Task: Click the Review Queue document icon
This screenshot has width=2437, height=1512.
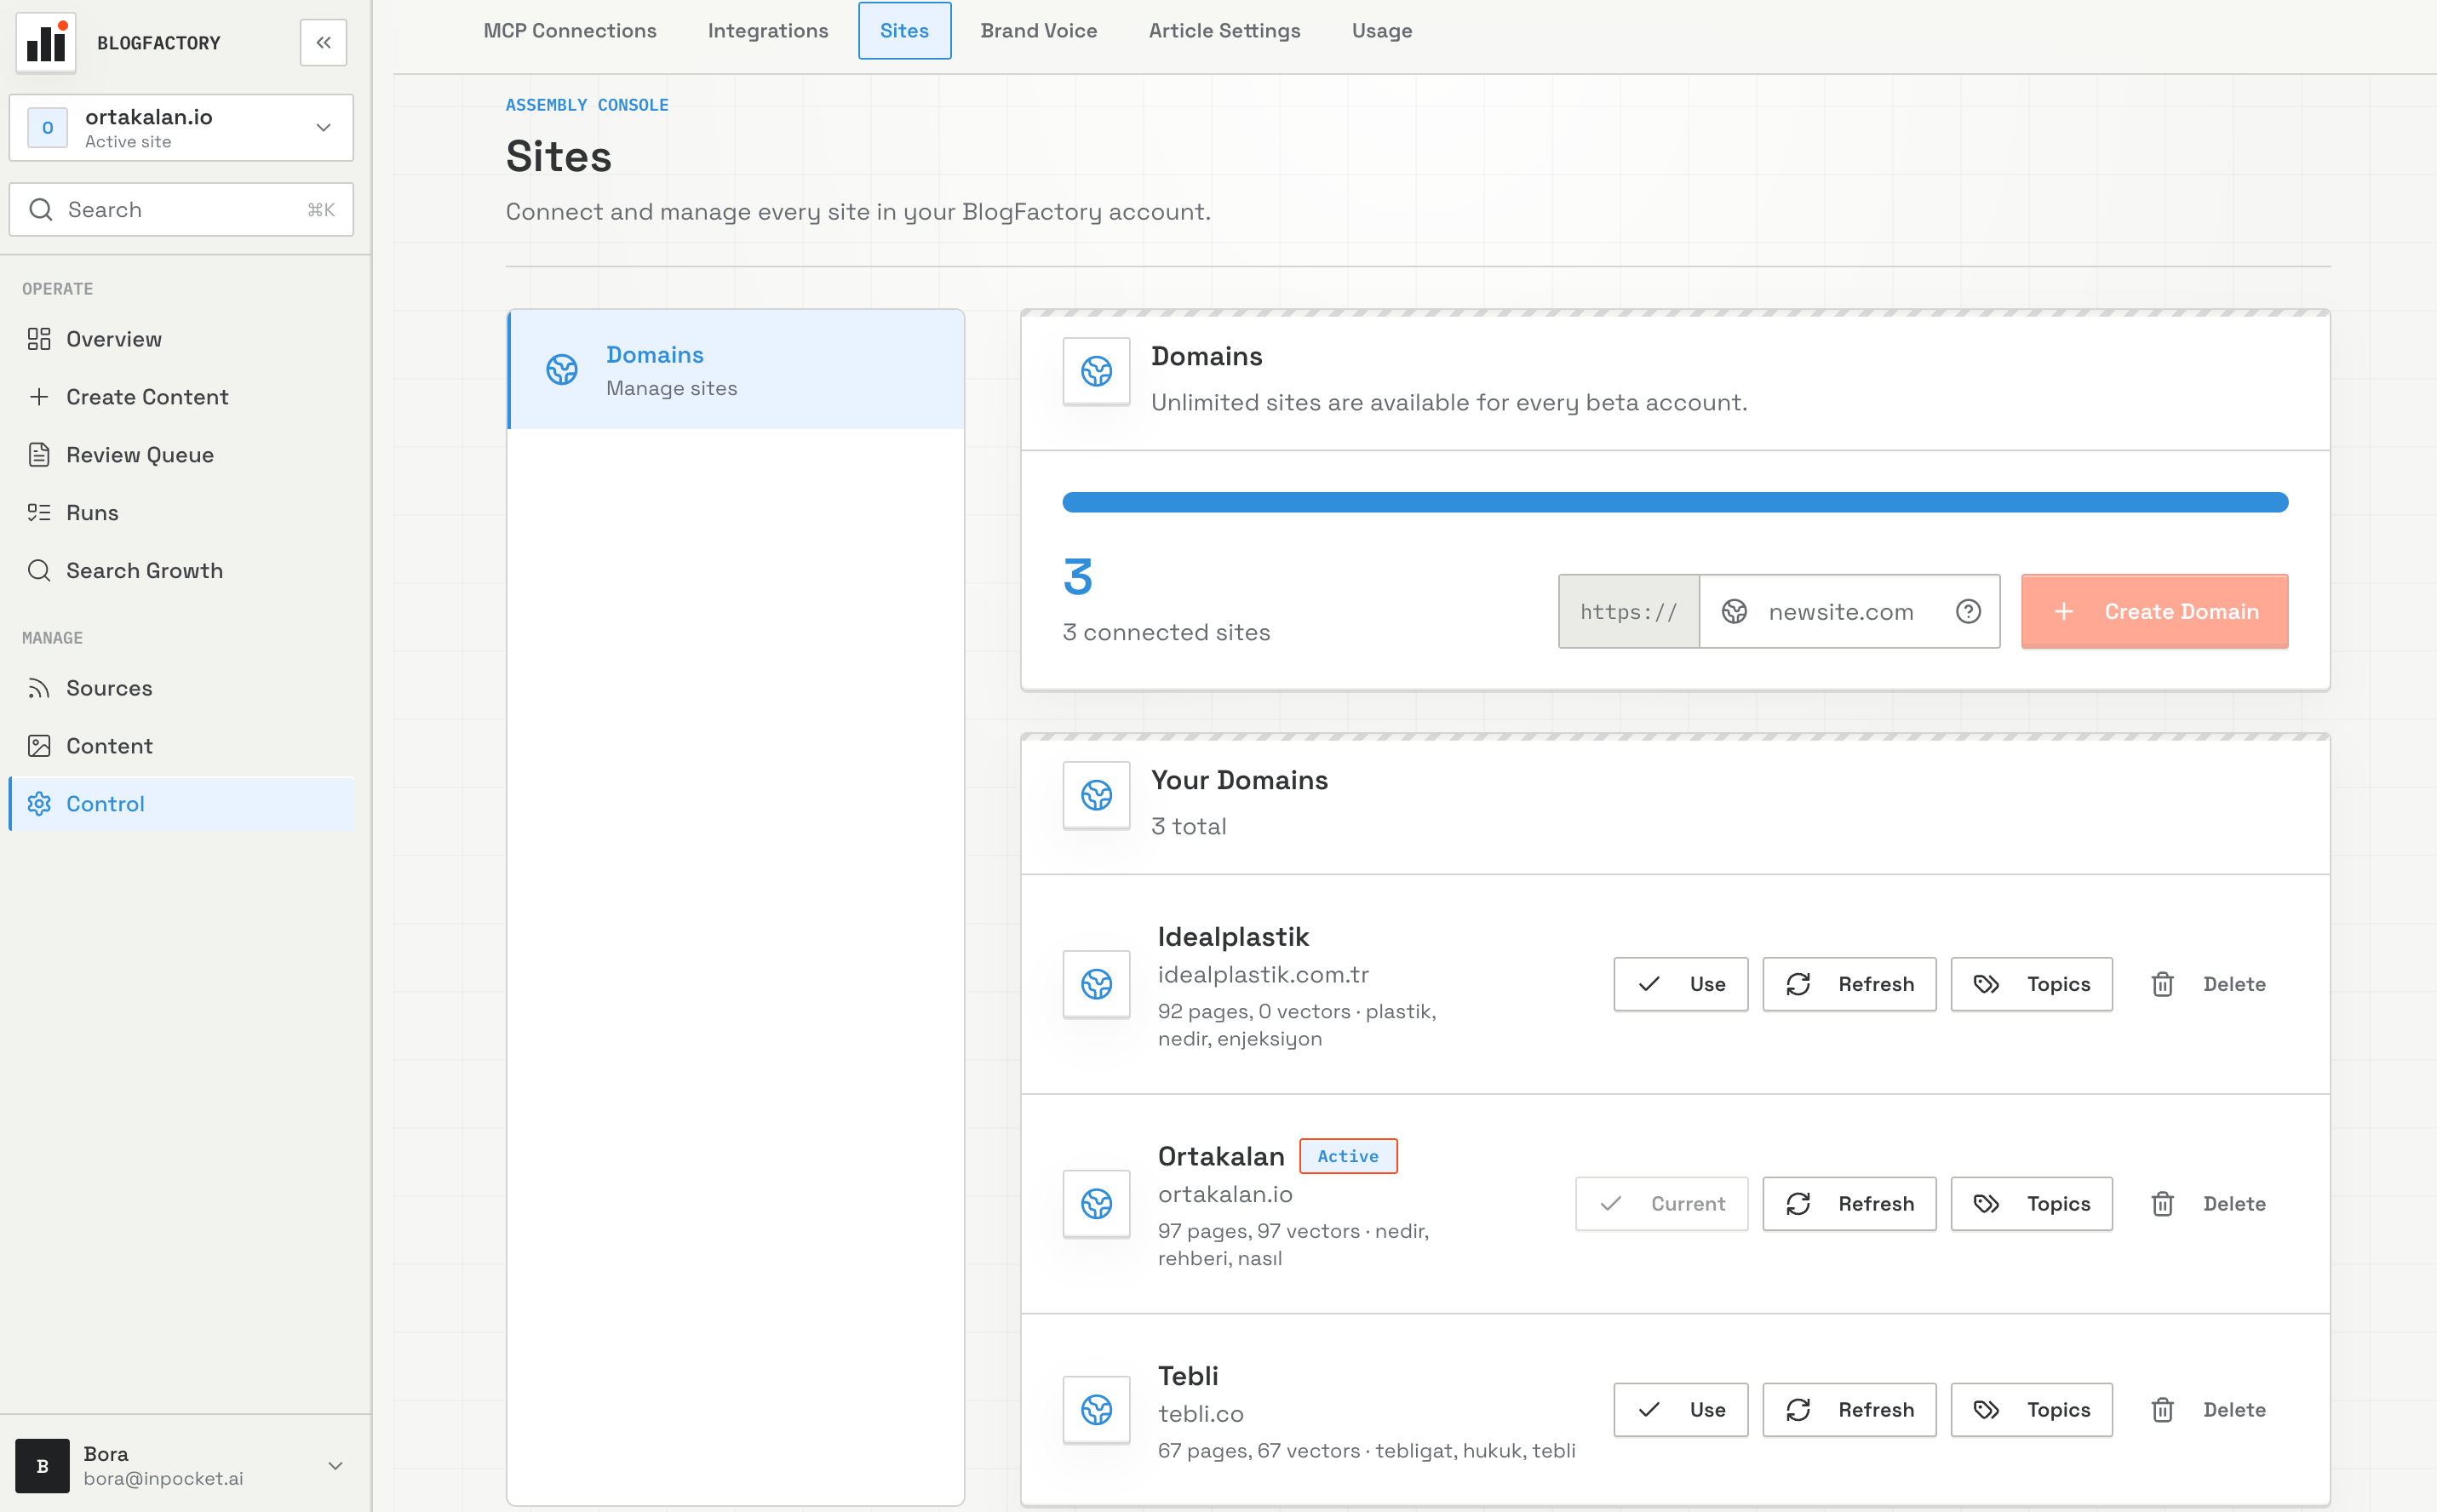Action: [x=39, y=455]
